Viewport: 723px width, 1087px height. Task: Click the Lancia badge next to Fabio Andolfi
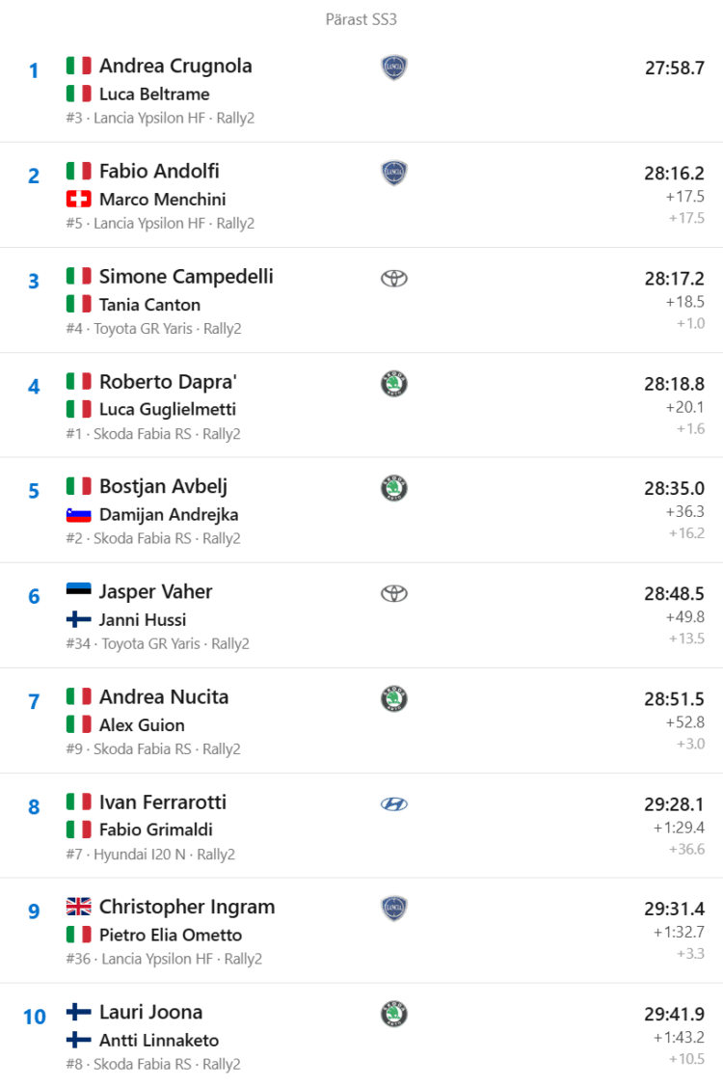(x=393, y=174)
